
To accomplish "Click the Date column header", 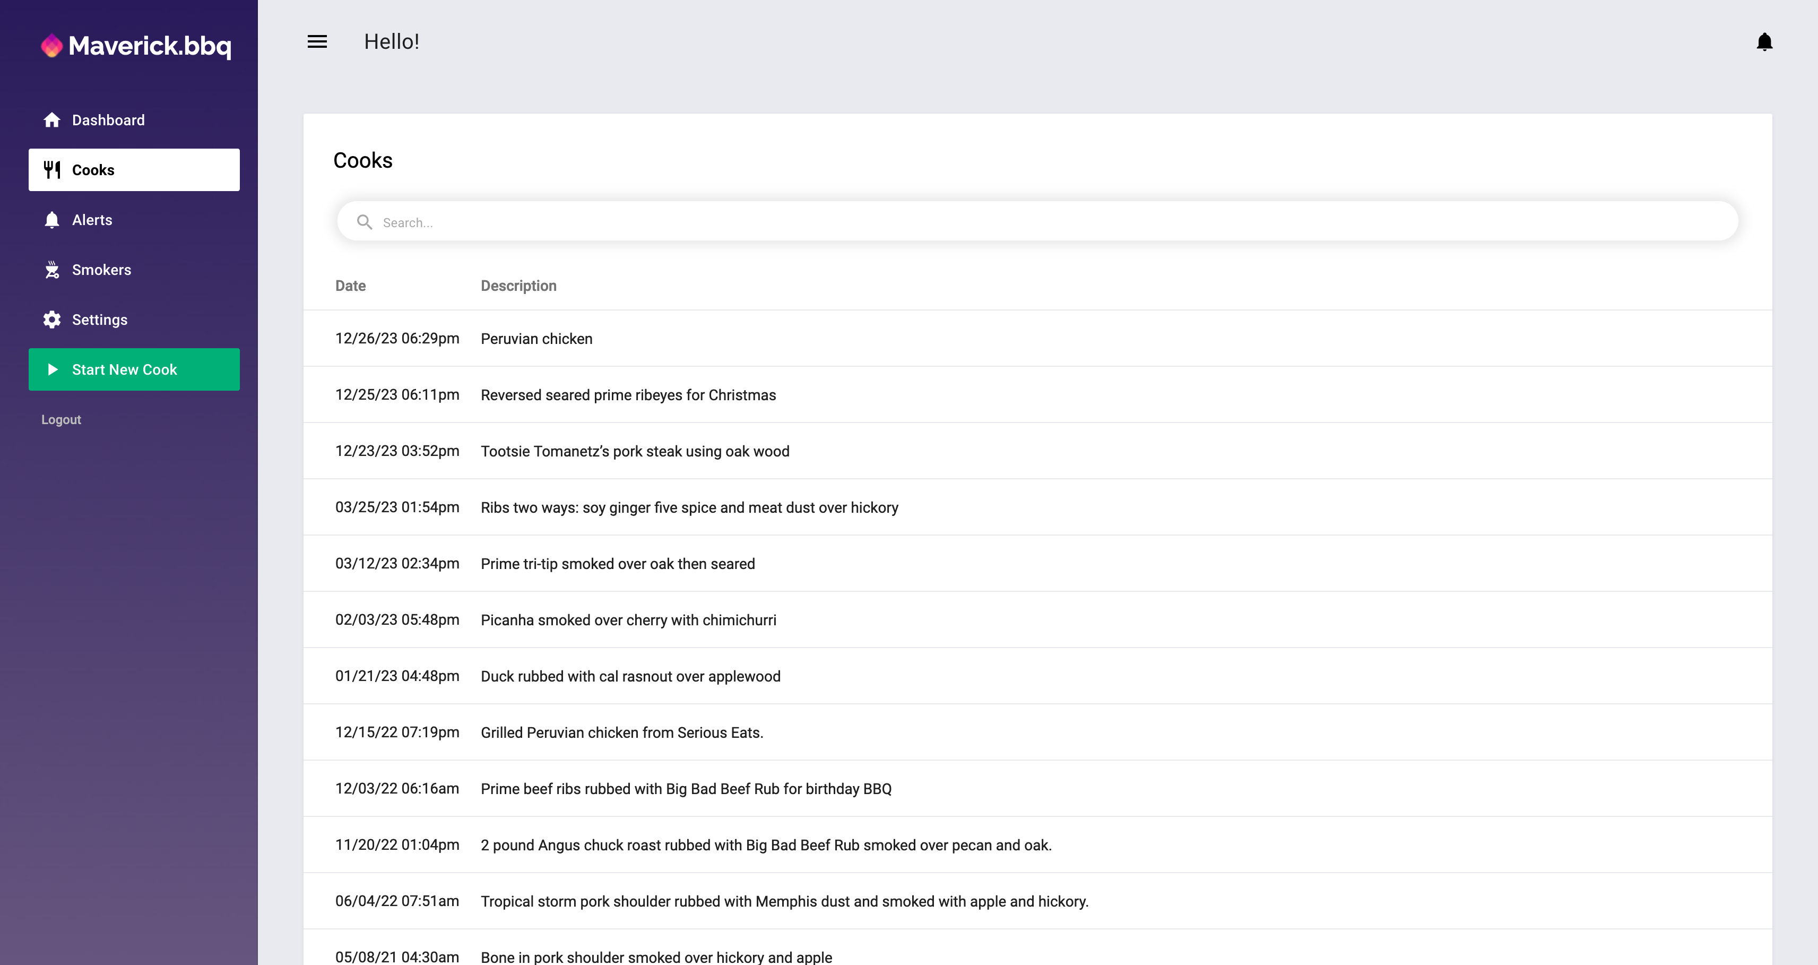I will pos(350,286).
